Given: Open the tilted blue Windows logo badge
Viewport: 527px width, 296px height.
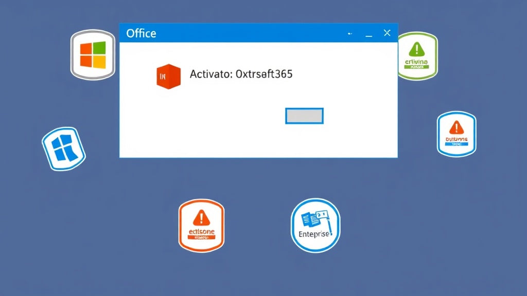Looking at the screenshot, I should 63,149.
